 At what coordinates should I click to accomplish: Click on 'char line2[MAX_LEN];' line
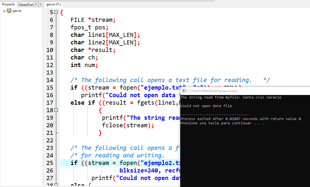pos(105,43)
